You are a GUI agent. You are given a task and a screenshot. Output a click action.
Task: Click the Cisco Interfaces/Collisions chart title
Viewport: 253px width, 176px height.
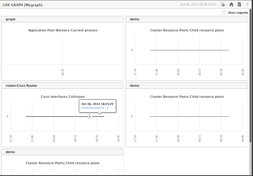[63, 97]
